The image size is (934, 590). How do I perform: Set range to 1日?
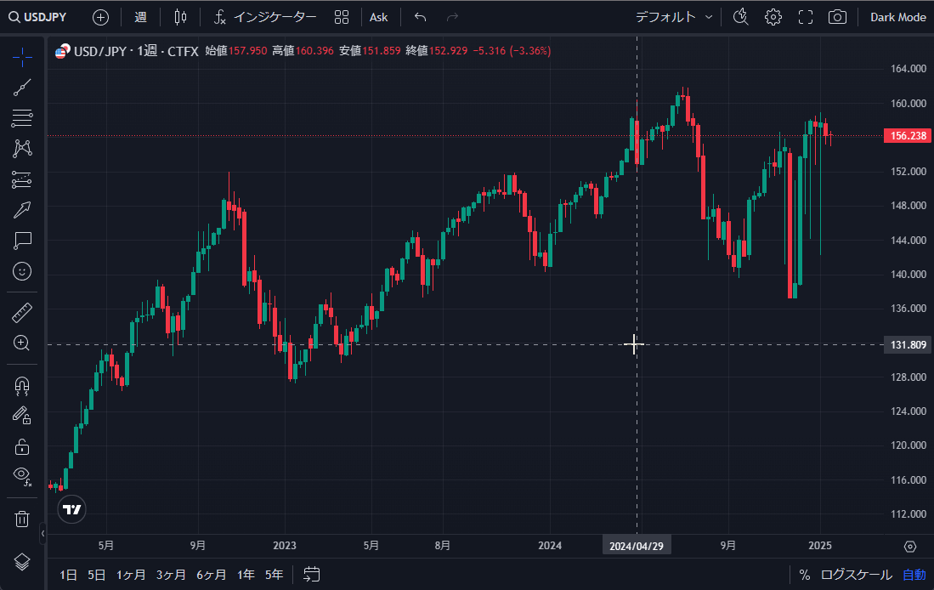(x=68, y=575)
